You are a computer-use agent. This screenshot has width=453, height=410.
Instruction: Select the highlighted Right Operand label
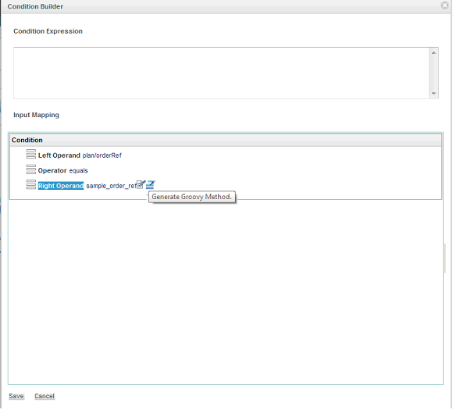(x=61, y=186)
